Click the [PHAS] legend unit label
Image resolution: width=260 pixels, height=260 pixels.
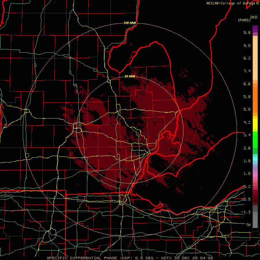[244, 20]
